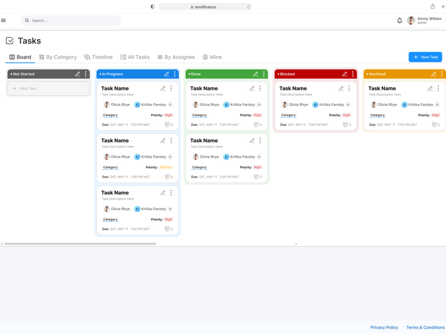Edit third task card in In Progress
446x334 pixels.
[163, 193]
